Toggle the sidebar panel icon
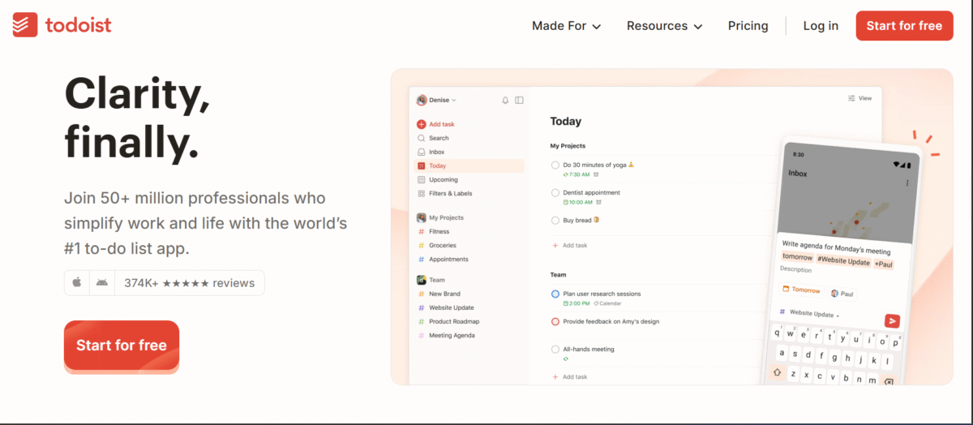This screenshot has width=973, height=425. coord(520,100)
